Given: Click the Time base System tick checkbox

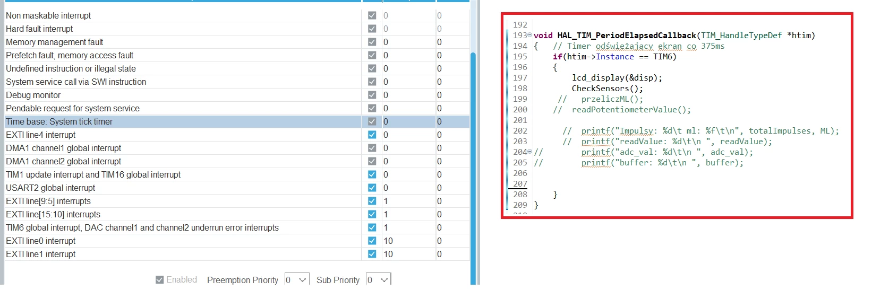Looking at the screenshot, I should coord(372,121).
